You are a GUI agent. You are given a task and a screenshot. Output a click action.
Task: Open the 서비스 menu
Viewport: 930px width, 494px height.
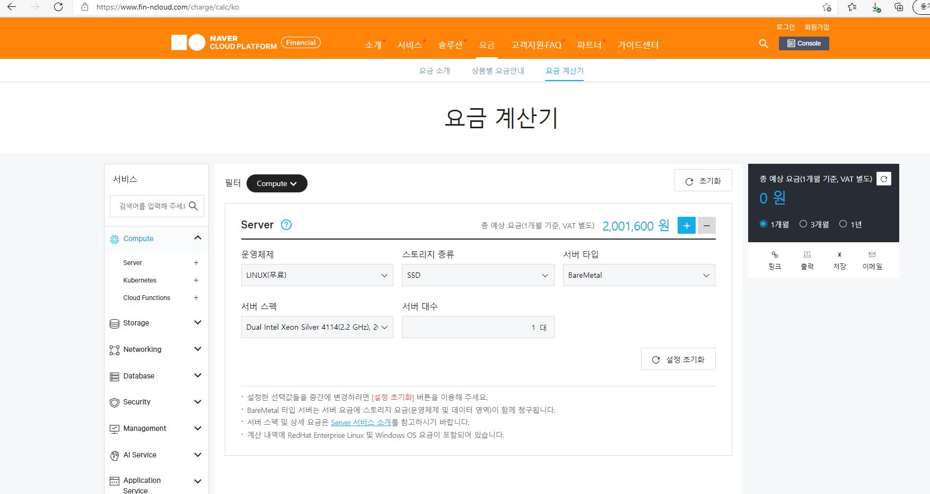pos(410,45)
